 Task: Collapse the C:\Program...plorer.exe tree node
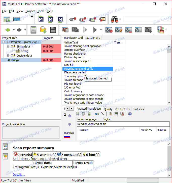[4, 42]
